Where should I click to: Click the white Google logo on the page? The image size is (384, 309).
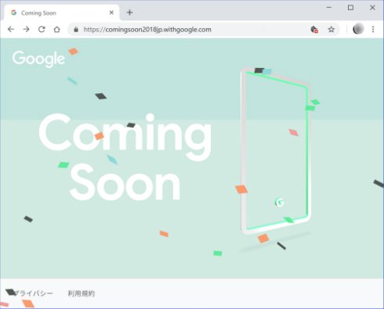coord(38,59)
